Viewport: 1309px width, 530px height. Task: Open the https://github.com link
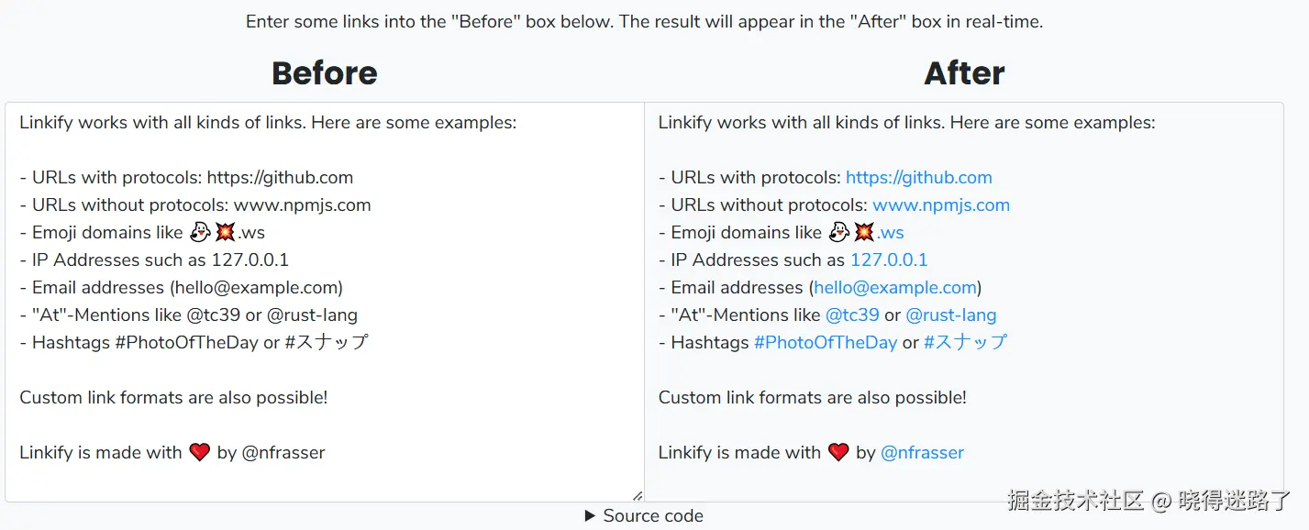(918, 178)
